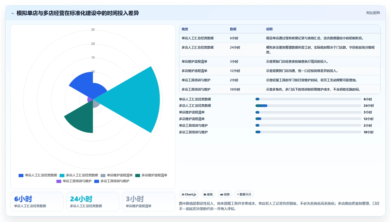Click radial axis label 25

tap(93, 30)
